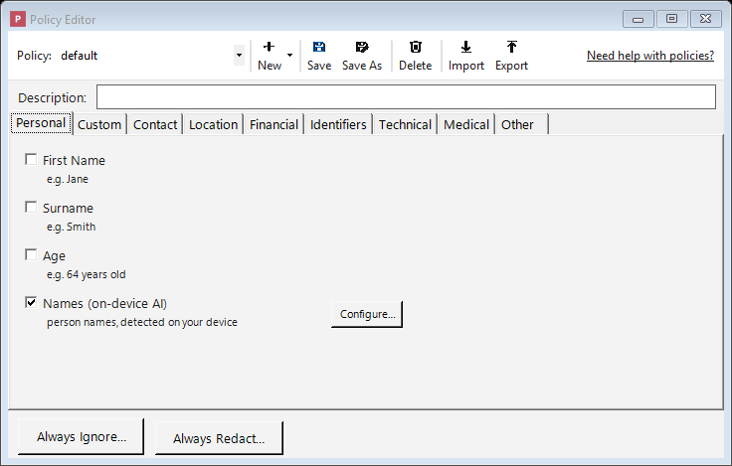This screenshot has height=466, width=732.
Task: Click the Policy Editor app icon
Action: [x=18, y=19]
